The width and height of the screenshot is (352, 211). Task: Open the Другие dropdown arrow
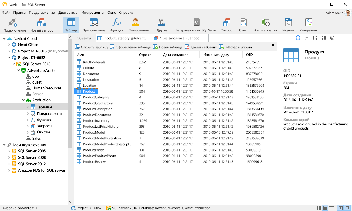[171, 25]
